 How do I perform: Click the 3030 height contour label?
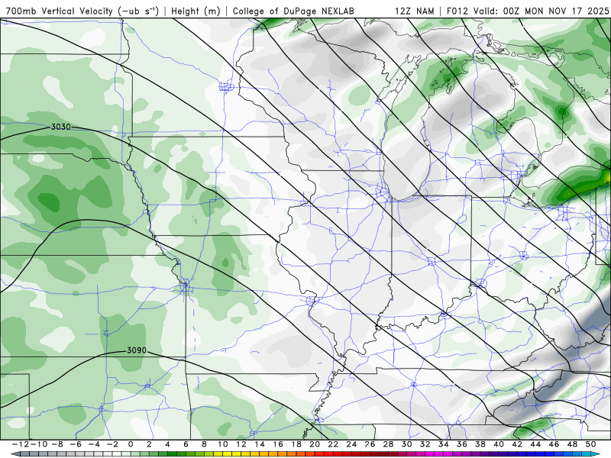pyautogui.click(x=61, y=127)
